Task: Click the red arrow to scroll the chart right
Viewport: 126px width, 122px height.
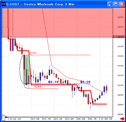Action: 122,118
